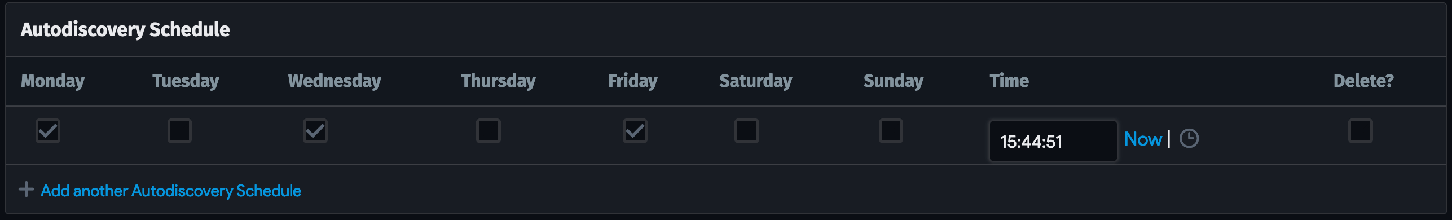
Task: Uncheck the Friday schedule checkbox
Action: (x=635, y=131)
